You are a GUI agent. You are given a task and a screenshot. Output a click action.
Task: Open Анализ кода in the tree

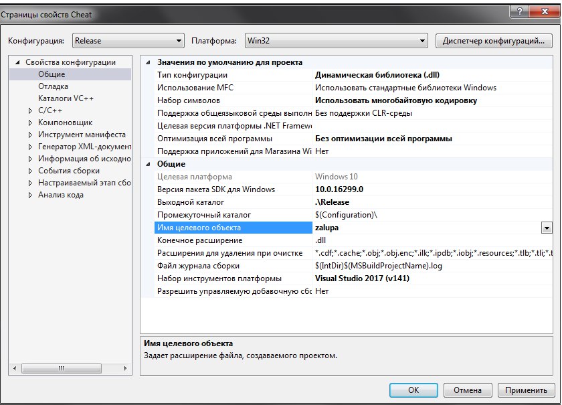click(61, 195)
